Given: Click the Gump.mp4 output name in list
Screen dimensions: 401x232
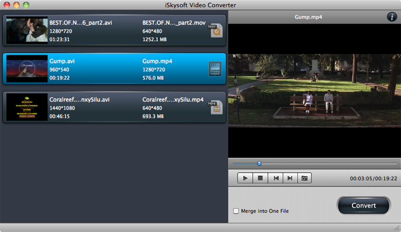Looking at the screenshot, I should coord(157,62).
